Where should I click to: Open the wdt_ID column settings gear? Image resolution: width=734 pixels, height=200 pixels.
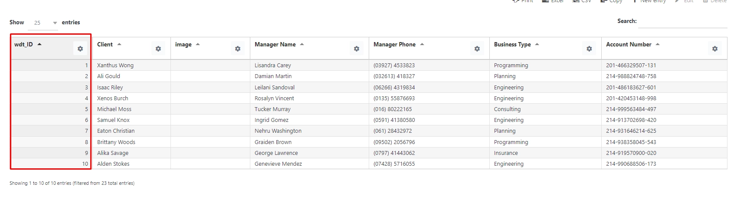(x=80, y=49)
